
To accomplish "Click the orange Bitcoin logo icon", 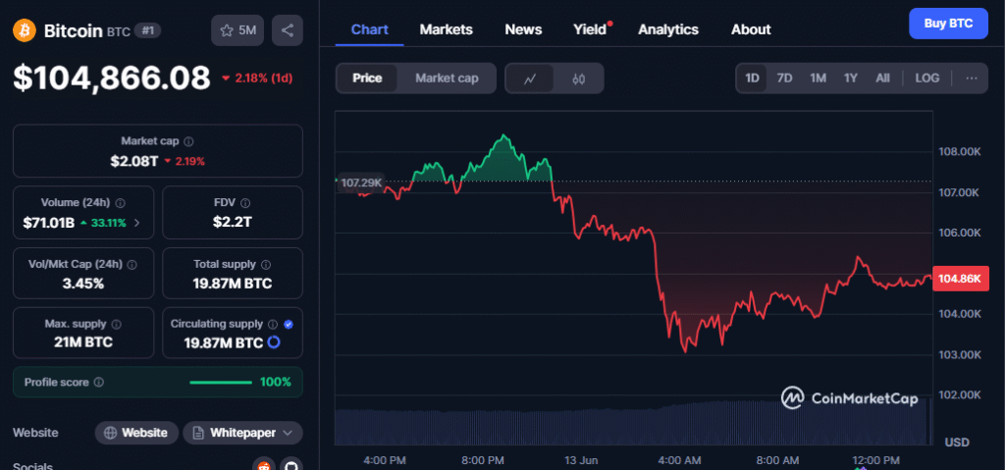I will click(25, 30).
